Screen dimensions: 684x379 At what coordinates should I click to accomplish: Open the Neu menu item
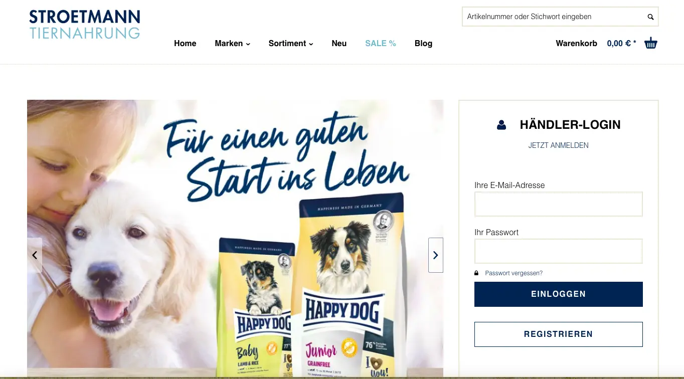click(x=339, y=44)
